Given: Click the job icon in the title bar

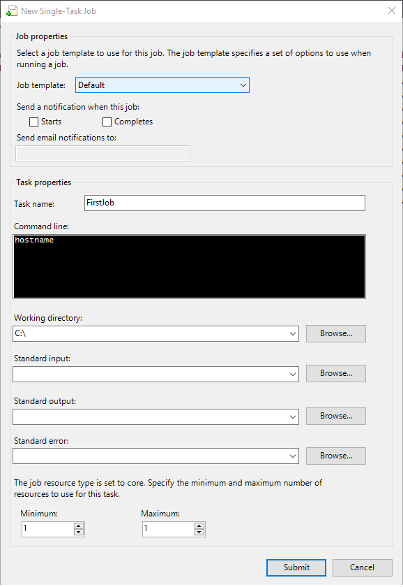Looking at the screenshot, I should pyautogui.click(x=10, y=10).
